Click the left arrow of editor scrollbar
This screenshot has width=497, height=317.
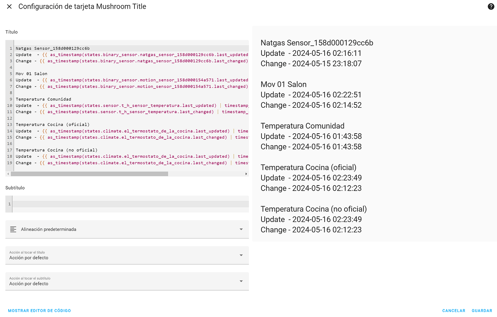[8, 173]
